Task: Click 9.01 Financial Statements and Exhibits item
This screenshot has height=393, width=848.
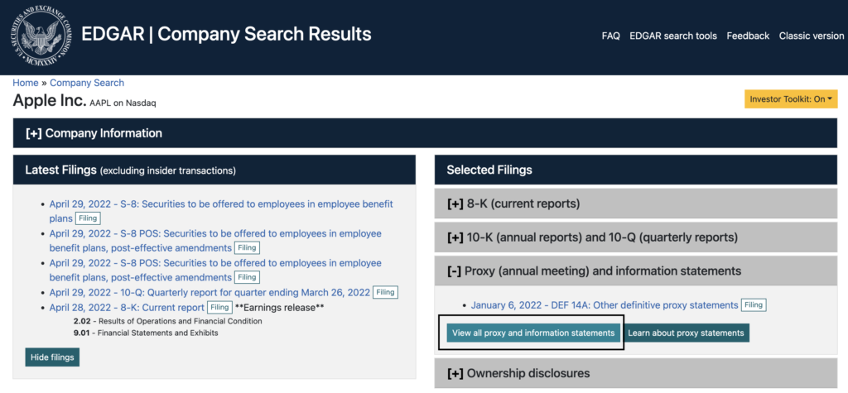Action: click(146, 333)
